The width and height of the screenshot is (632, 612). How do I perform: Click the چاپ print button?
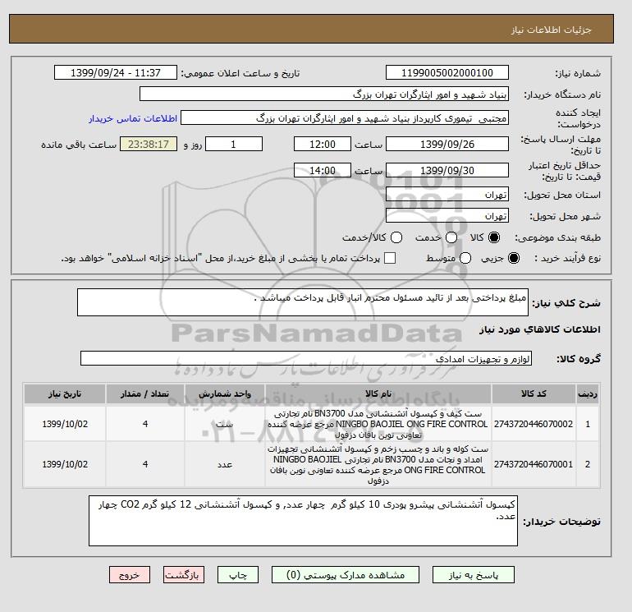coord(238,575)
